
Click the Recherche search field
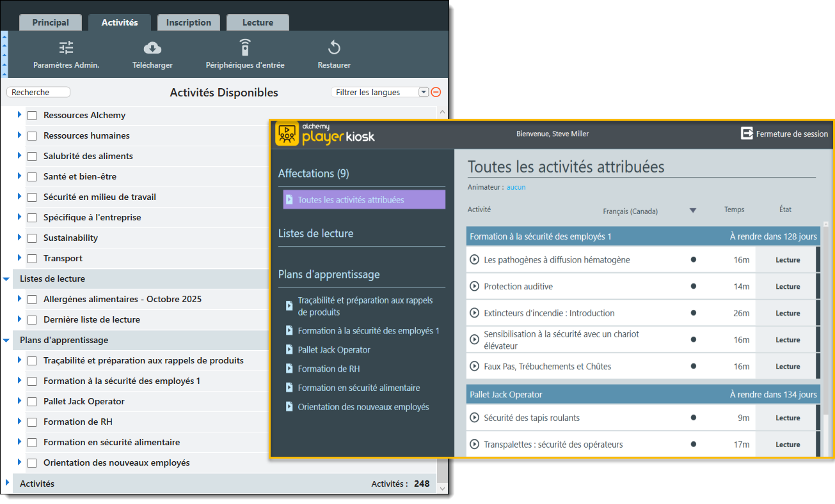(38, 92)
